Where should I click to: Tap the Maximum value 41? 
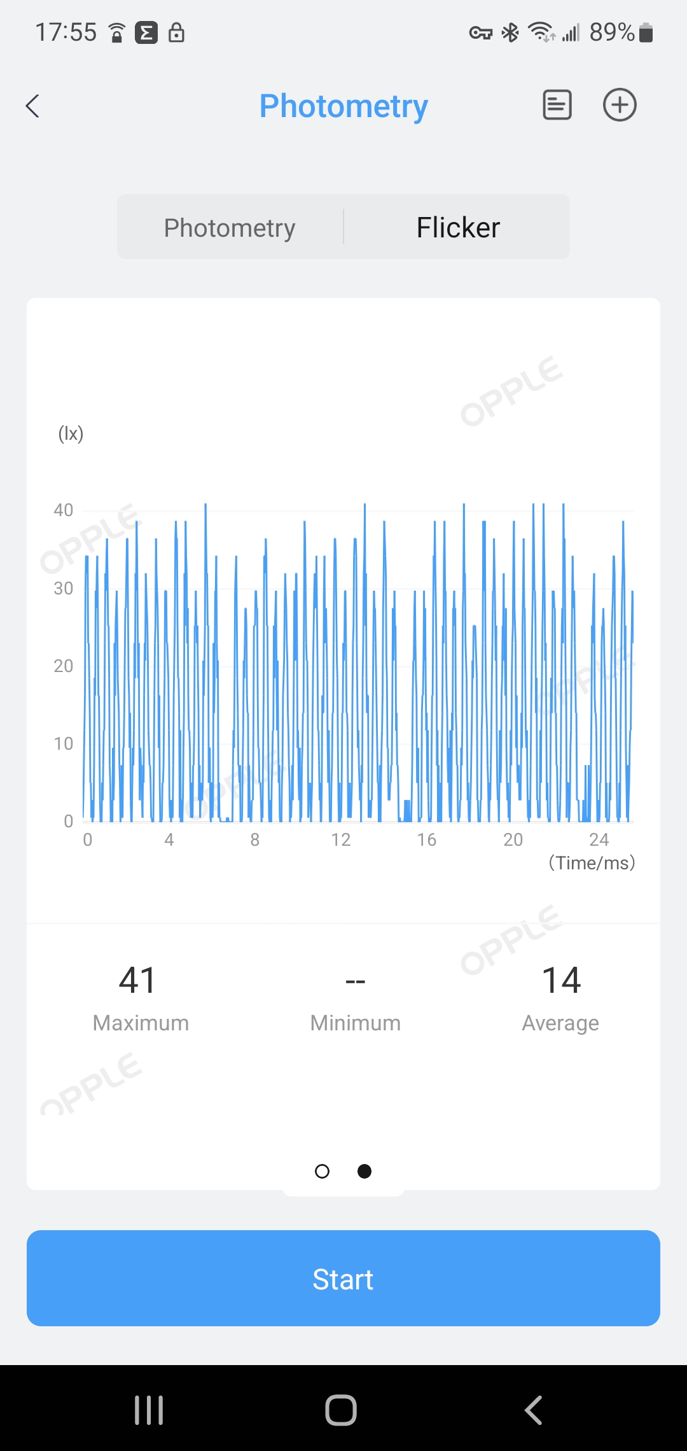pos(137,980)
